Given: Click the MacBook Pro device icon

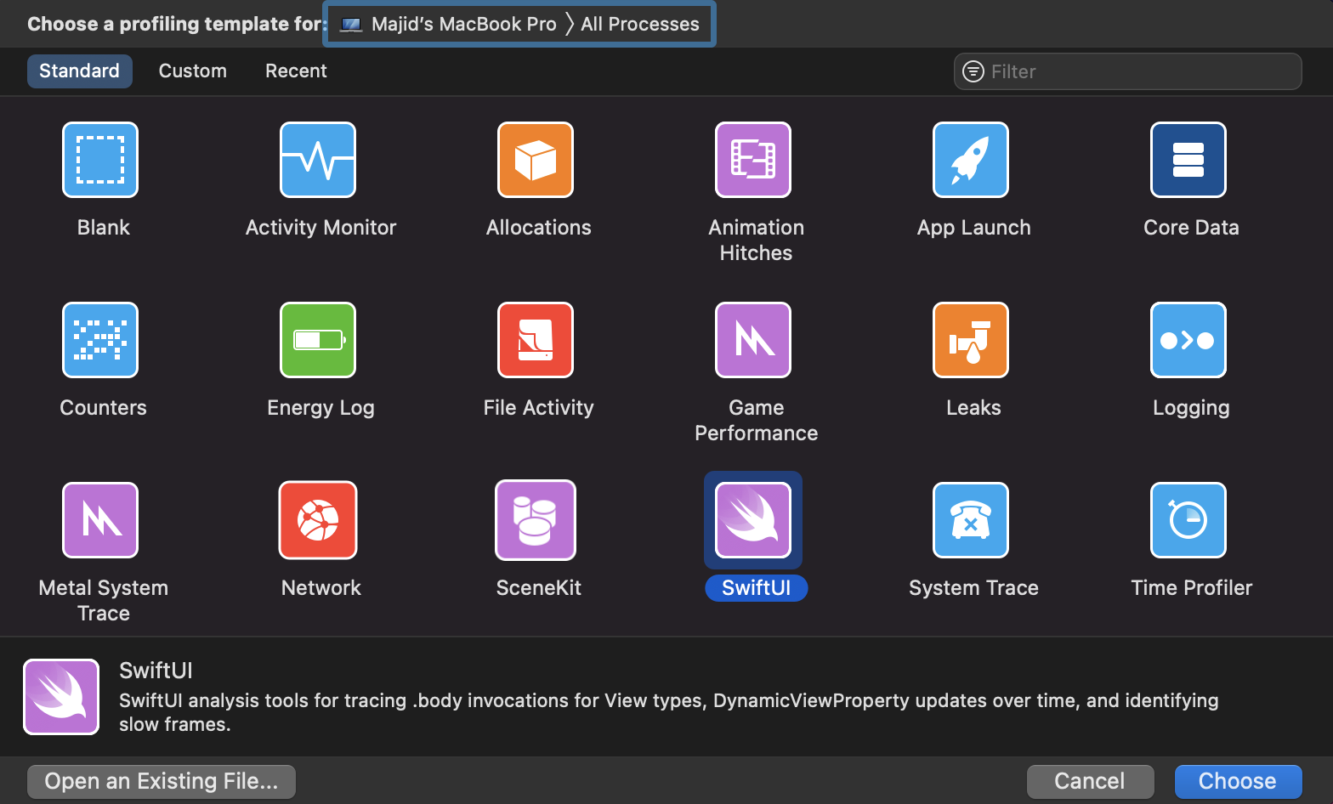Looking at the screenshot, I should (351, 25).
